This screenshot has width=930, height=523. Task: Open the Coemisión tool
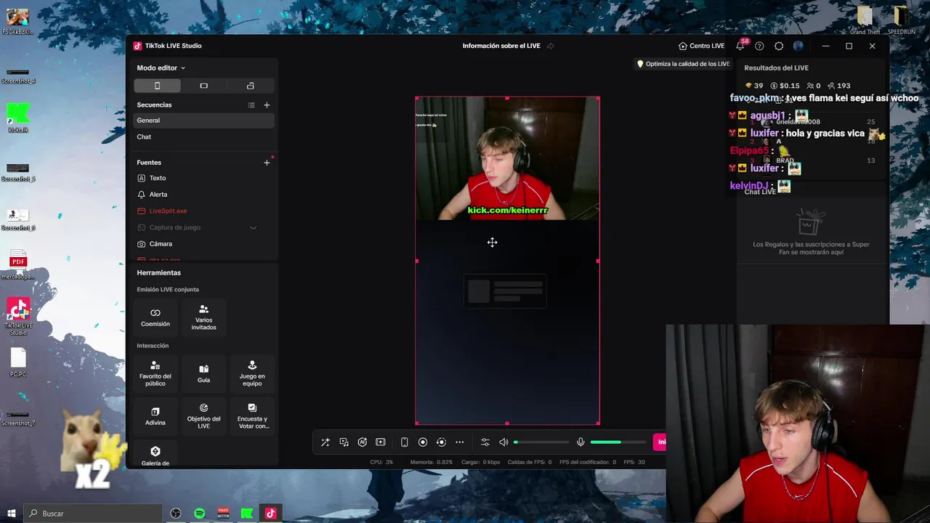pos(155,317)
